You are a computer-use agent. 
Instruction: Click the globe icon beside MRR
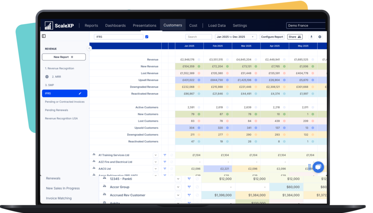click(47, 77)
